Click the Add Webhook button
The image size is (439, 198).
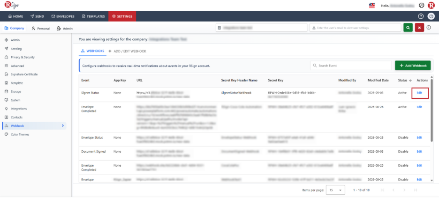coord(413,66)
